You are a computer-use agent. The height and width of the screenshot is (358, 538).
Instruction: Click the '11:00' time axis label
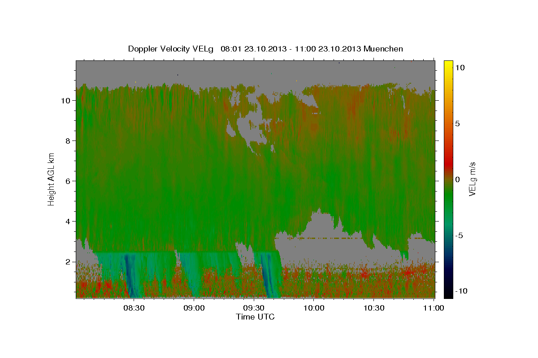tap(434, 308)
